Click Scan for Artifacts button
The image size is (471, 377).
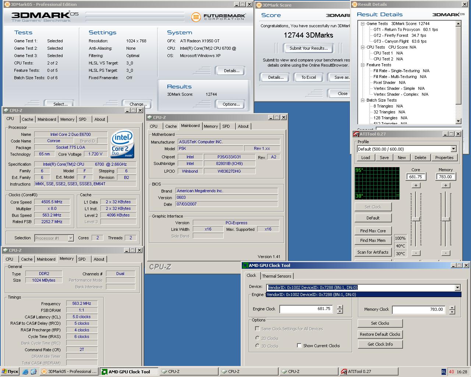pos(373,252)
